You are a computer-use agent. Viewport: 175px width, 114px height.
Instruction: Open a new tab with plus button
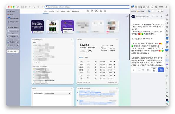tap(13, 56)
